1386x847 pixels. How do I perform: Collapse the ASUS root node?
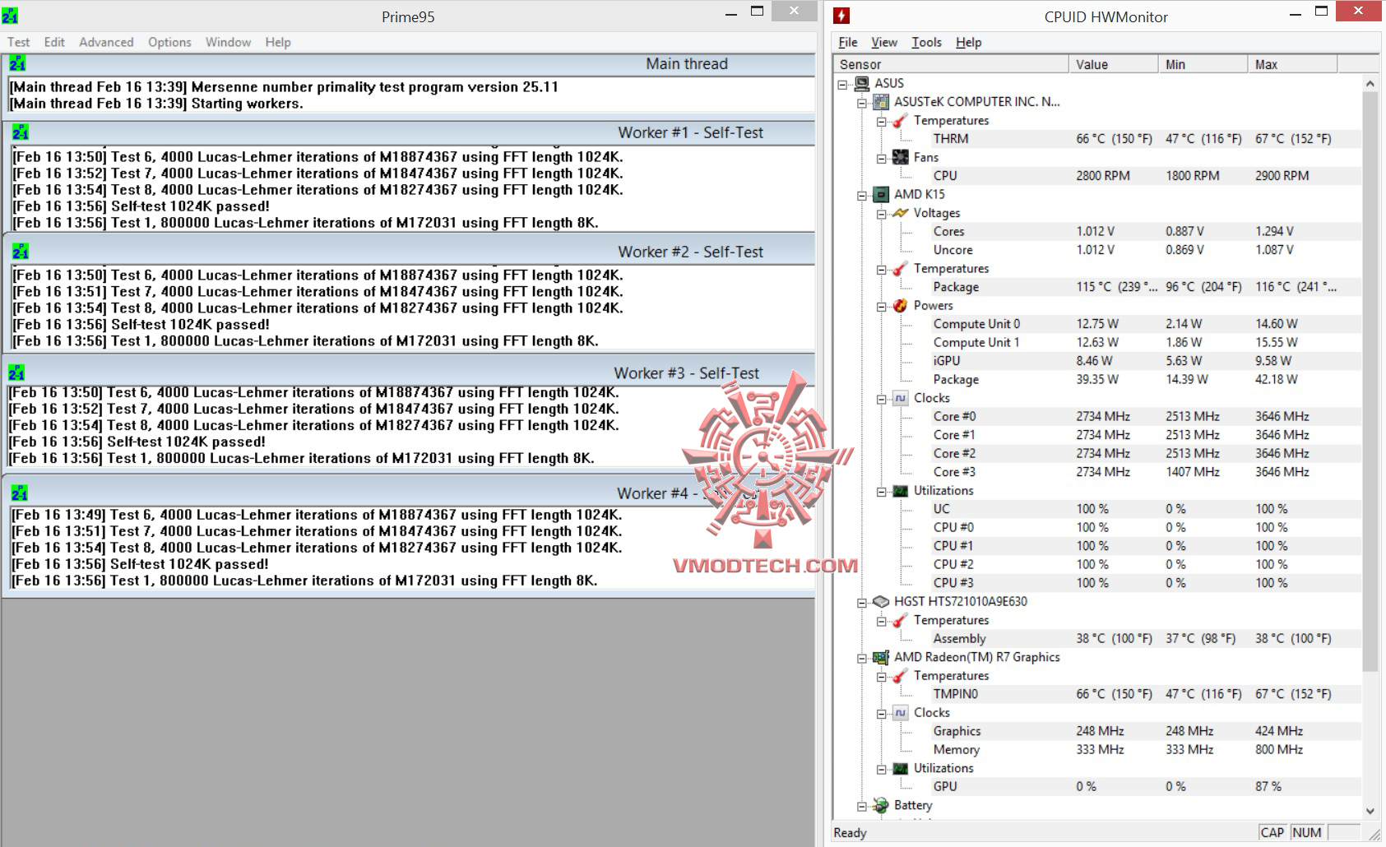[x=842, y=84]
